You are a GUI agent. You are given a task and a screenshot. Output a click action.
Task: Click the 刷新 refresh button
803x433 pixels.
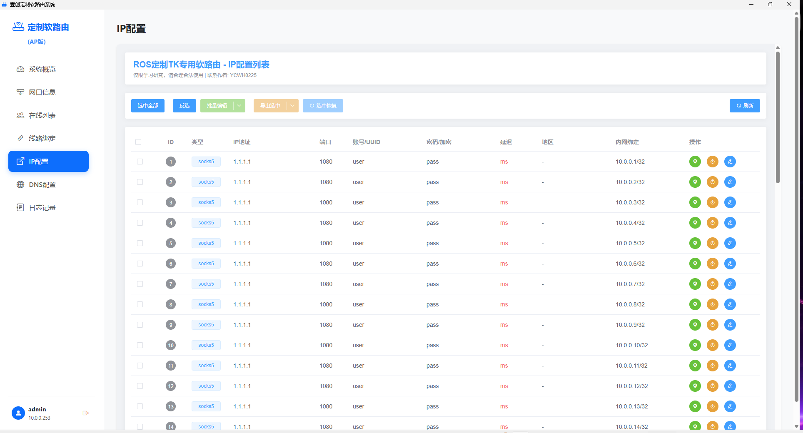(x=744, y=106)
